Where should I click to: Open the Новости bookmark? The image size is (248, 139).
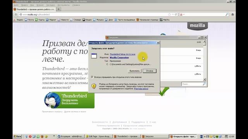coord(63,20)
